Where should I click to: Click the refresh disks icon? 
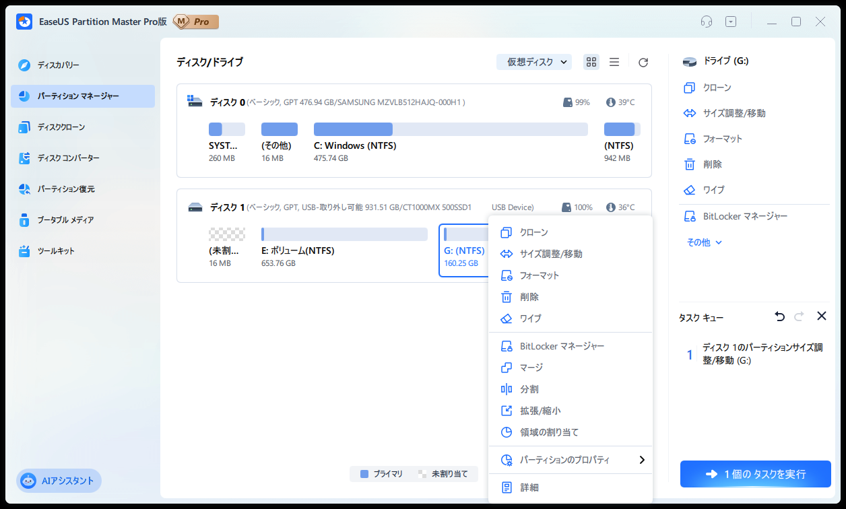643,62
